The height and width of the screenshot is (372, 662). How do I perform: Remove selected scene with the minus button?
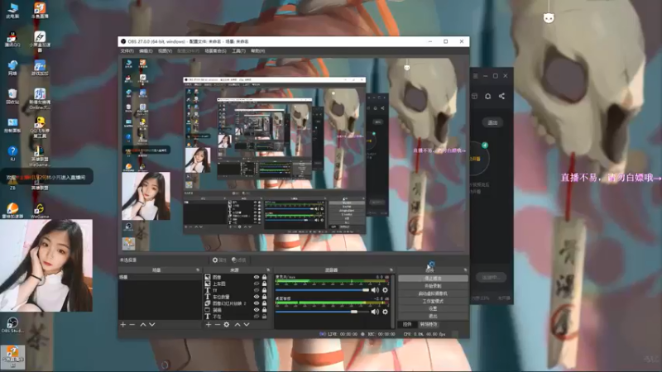point(132,325)
